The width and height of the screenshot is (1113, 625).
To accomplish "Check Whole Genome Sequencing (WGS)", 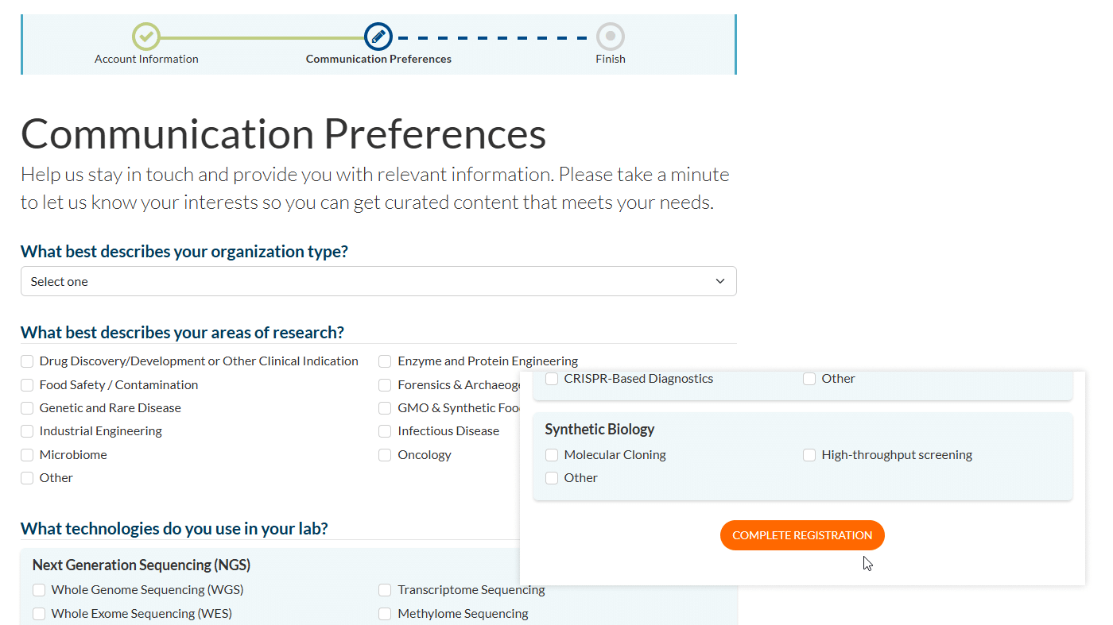I will coord(39,590).
